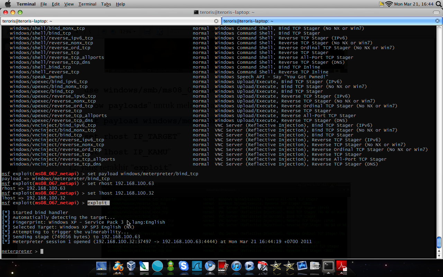Screen dimensions: 443x277
Task: Click 'Sending stage (749056 bytes)' line
Action: (x=71, y=237)
